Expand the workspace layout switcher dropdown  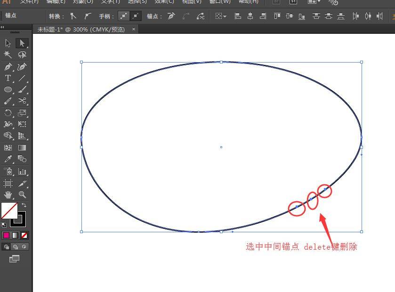coord(314,2)
